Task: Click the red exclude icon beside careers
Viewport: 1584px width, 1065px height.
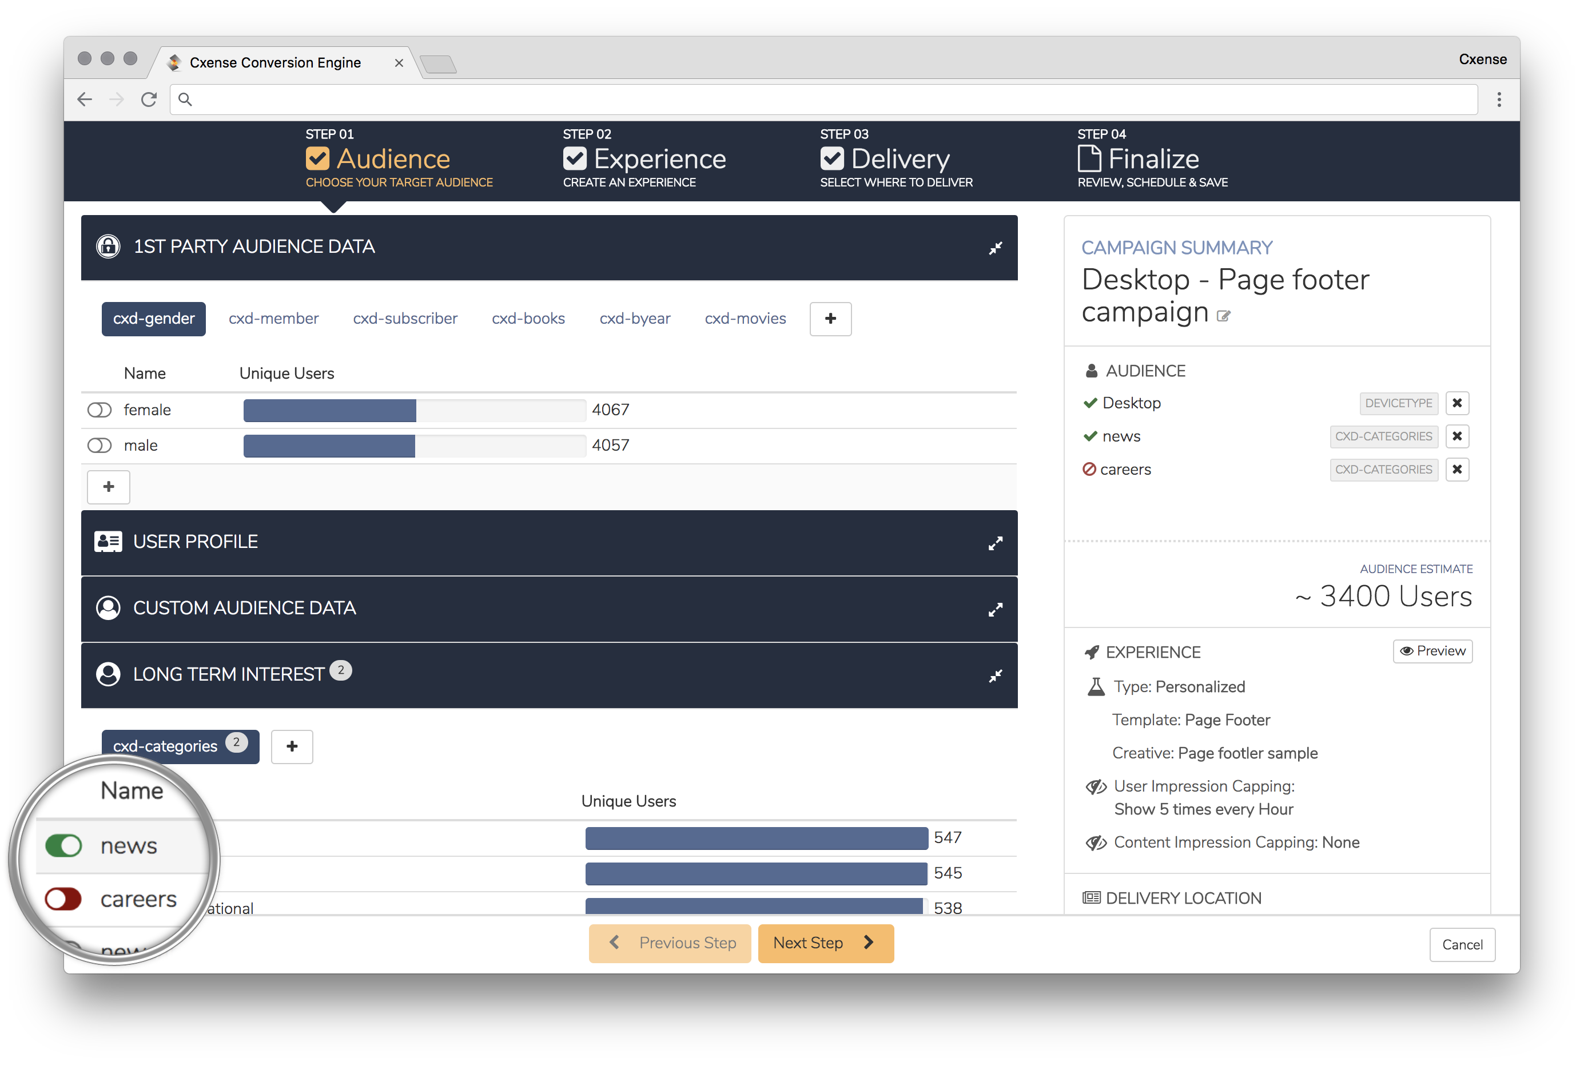Action: [x=1089, y=468]
